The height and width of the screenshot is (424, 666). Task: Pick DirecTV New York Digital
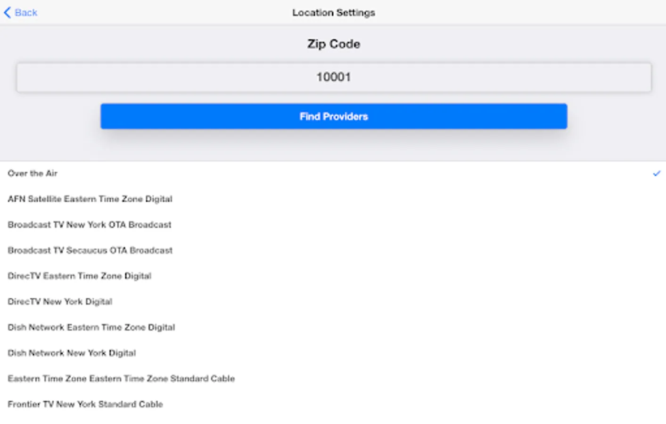click(x=333, y=302)
